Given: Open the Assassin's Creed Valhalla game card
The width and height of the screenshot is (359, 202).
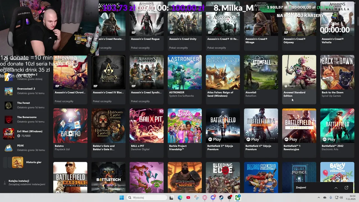Looking at the screenshot, I should [x=337, y=26].
